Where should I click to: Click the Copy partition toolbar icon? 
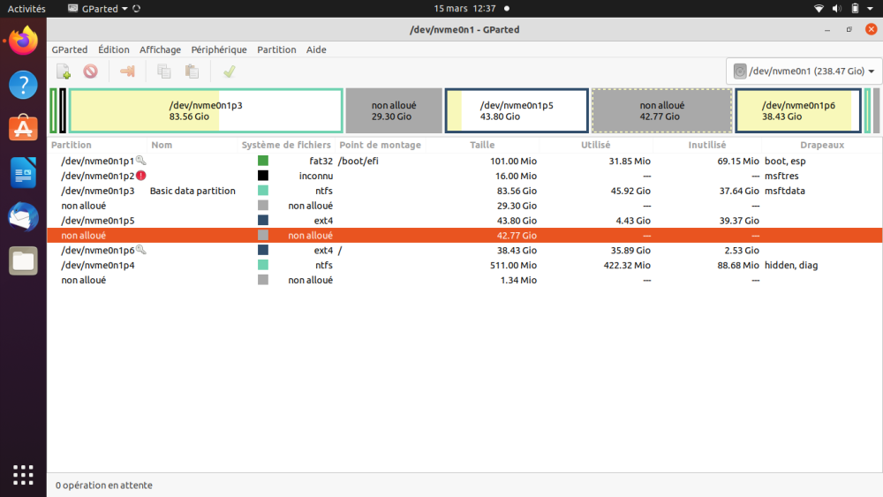(x=163, y=72)
